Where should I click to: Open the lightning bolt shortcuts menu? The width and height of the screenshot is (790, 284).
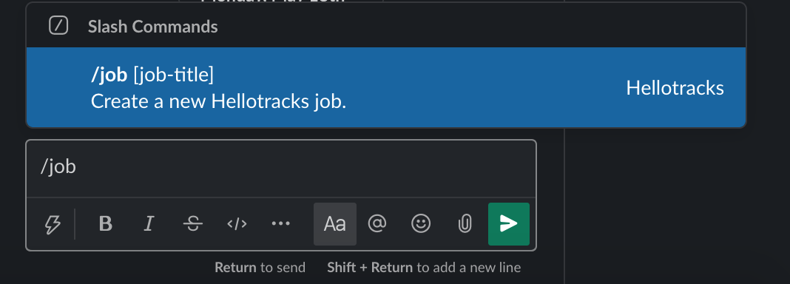tap(53, 224)
